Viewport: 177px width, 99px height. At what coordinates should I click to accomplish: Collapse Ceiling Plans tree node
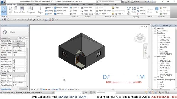[x=155, y=56]
